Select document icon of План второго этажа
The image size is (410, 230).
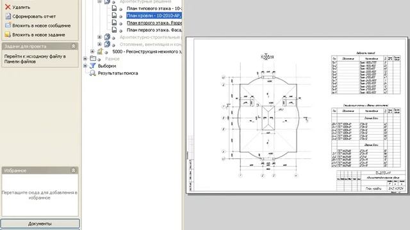tap(114, 23)
